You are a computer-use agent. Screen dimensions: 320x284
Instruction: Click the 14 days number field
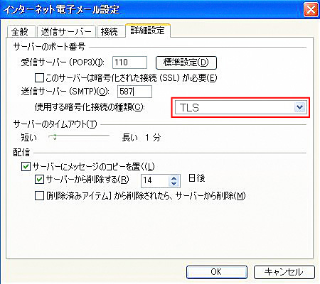[x=155, y=181]
